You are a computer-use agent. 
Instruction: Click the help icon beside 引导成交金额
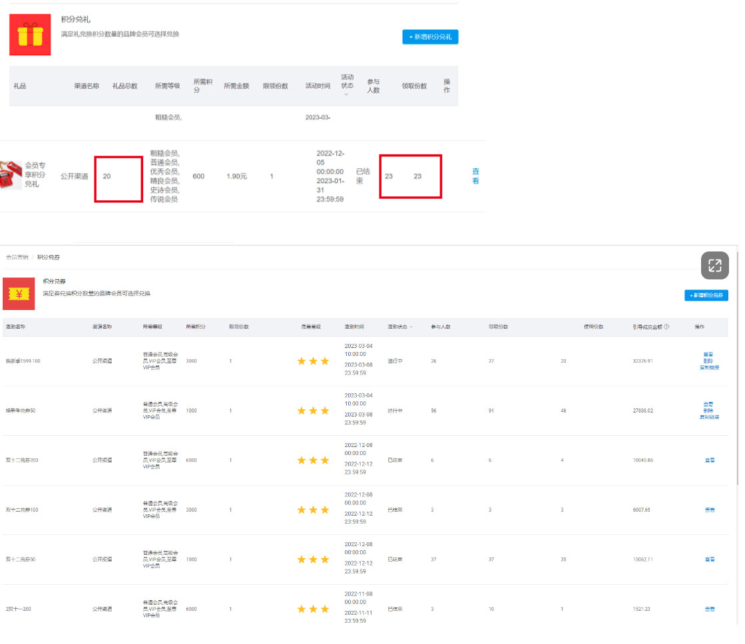pos(666,327)
